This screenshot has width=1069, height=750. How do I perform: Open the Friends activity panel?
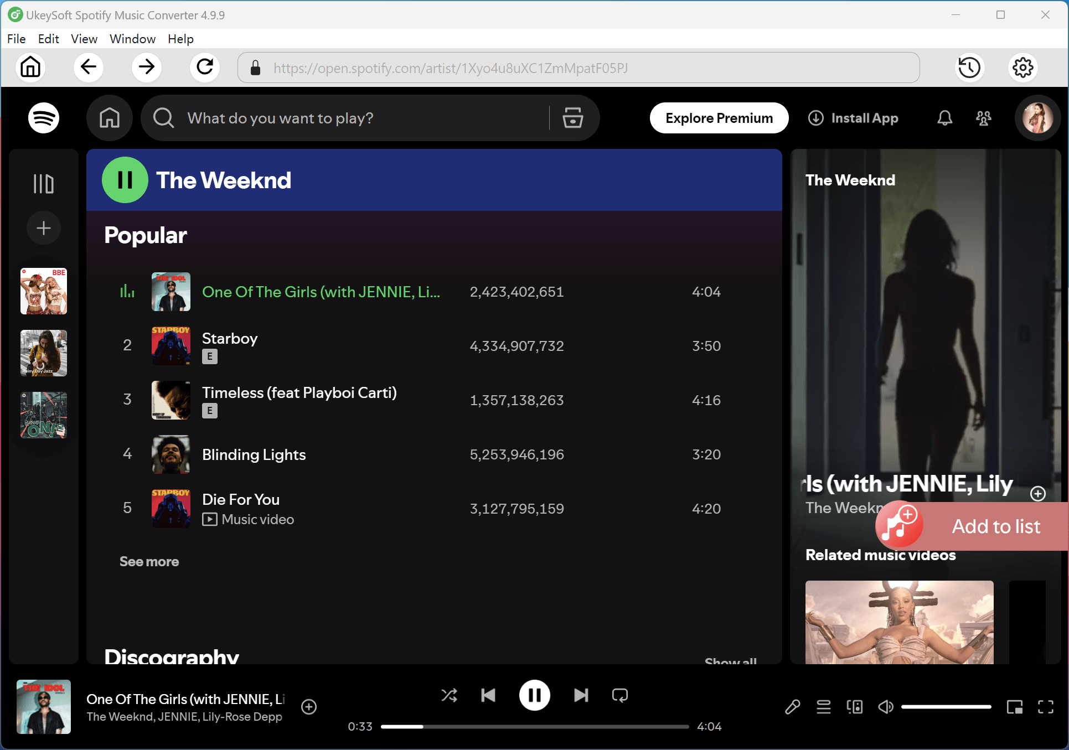[x=983, y=118]
